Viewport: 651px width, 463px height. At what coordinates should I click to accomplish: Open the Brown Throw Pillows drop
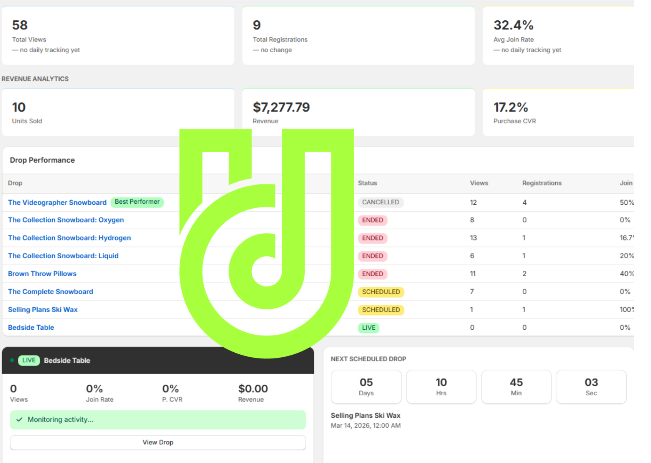(x=42, y=274)
